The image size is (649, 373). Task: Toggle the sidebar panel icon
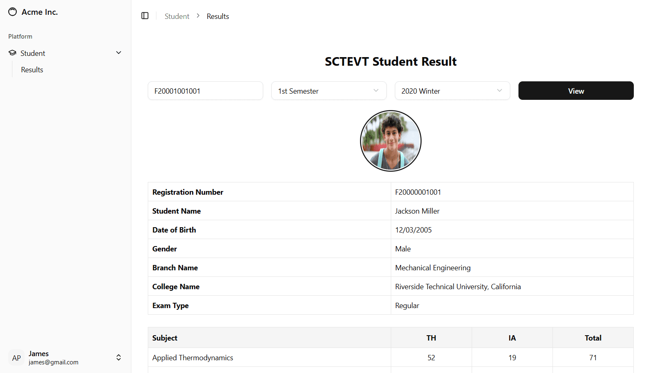[145, 16]
